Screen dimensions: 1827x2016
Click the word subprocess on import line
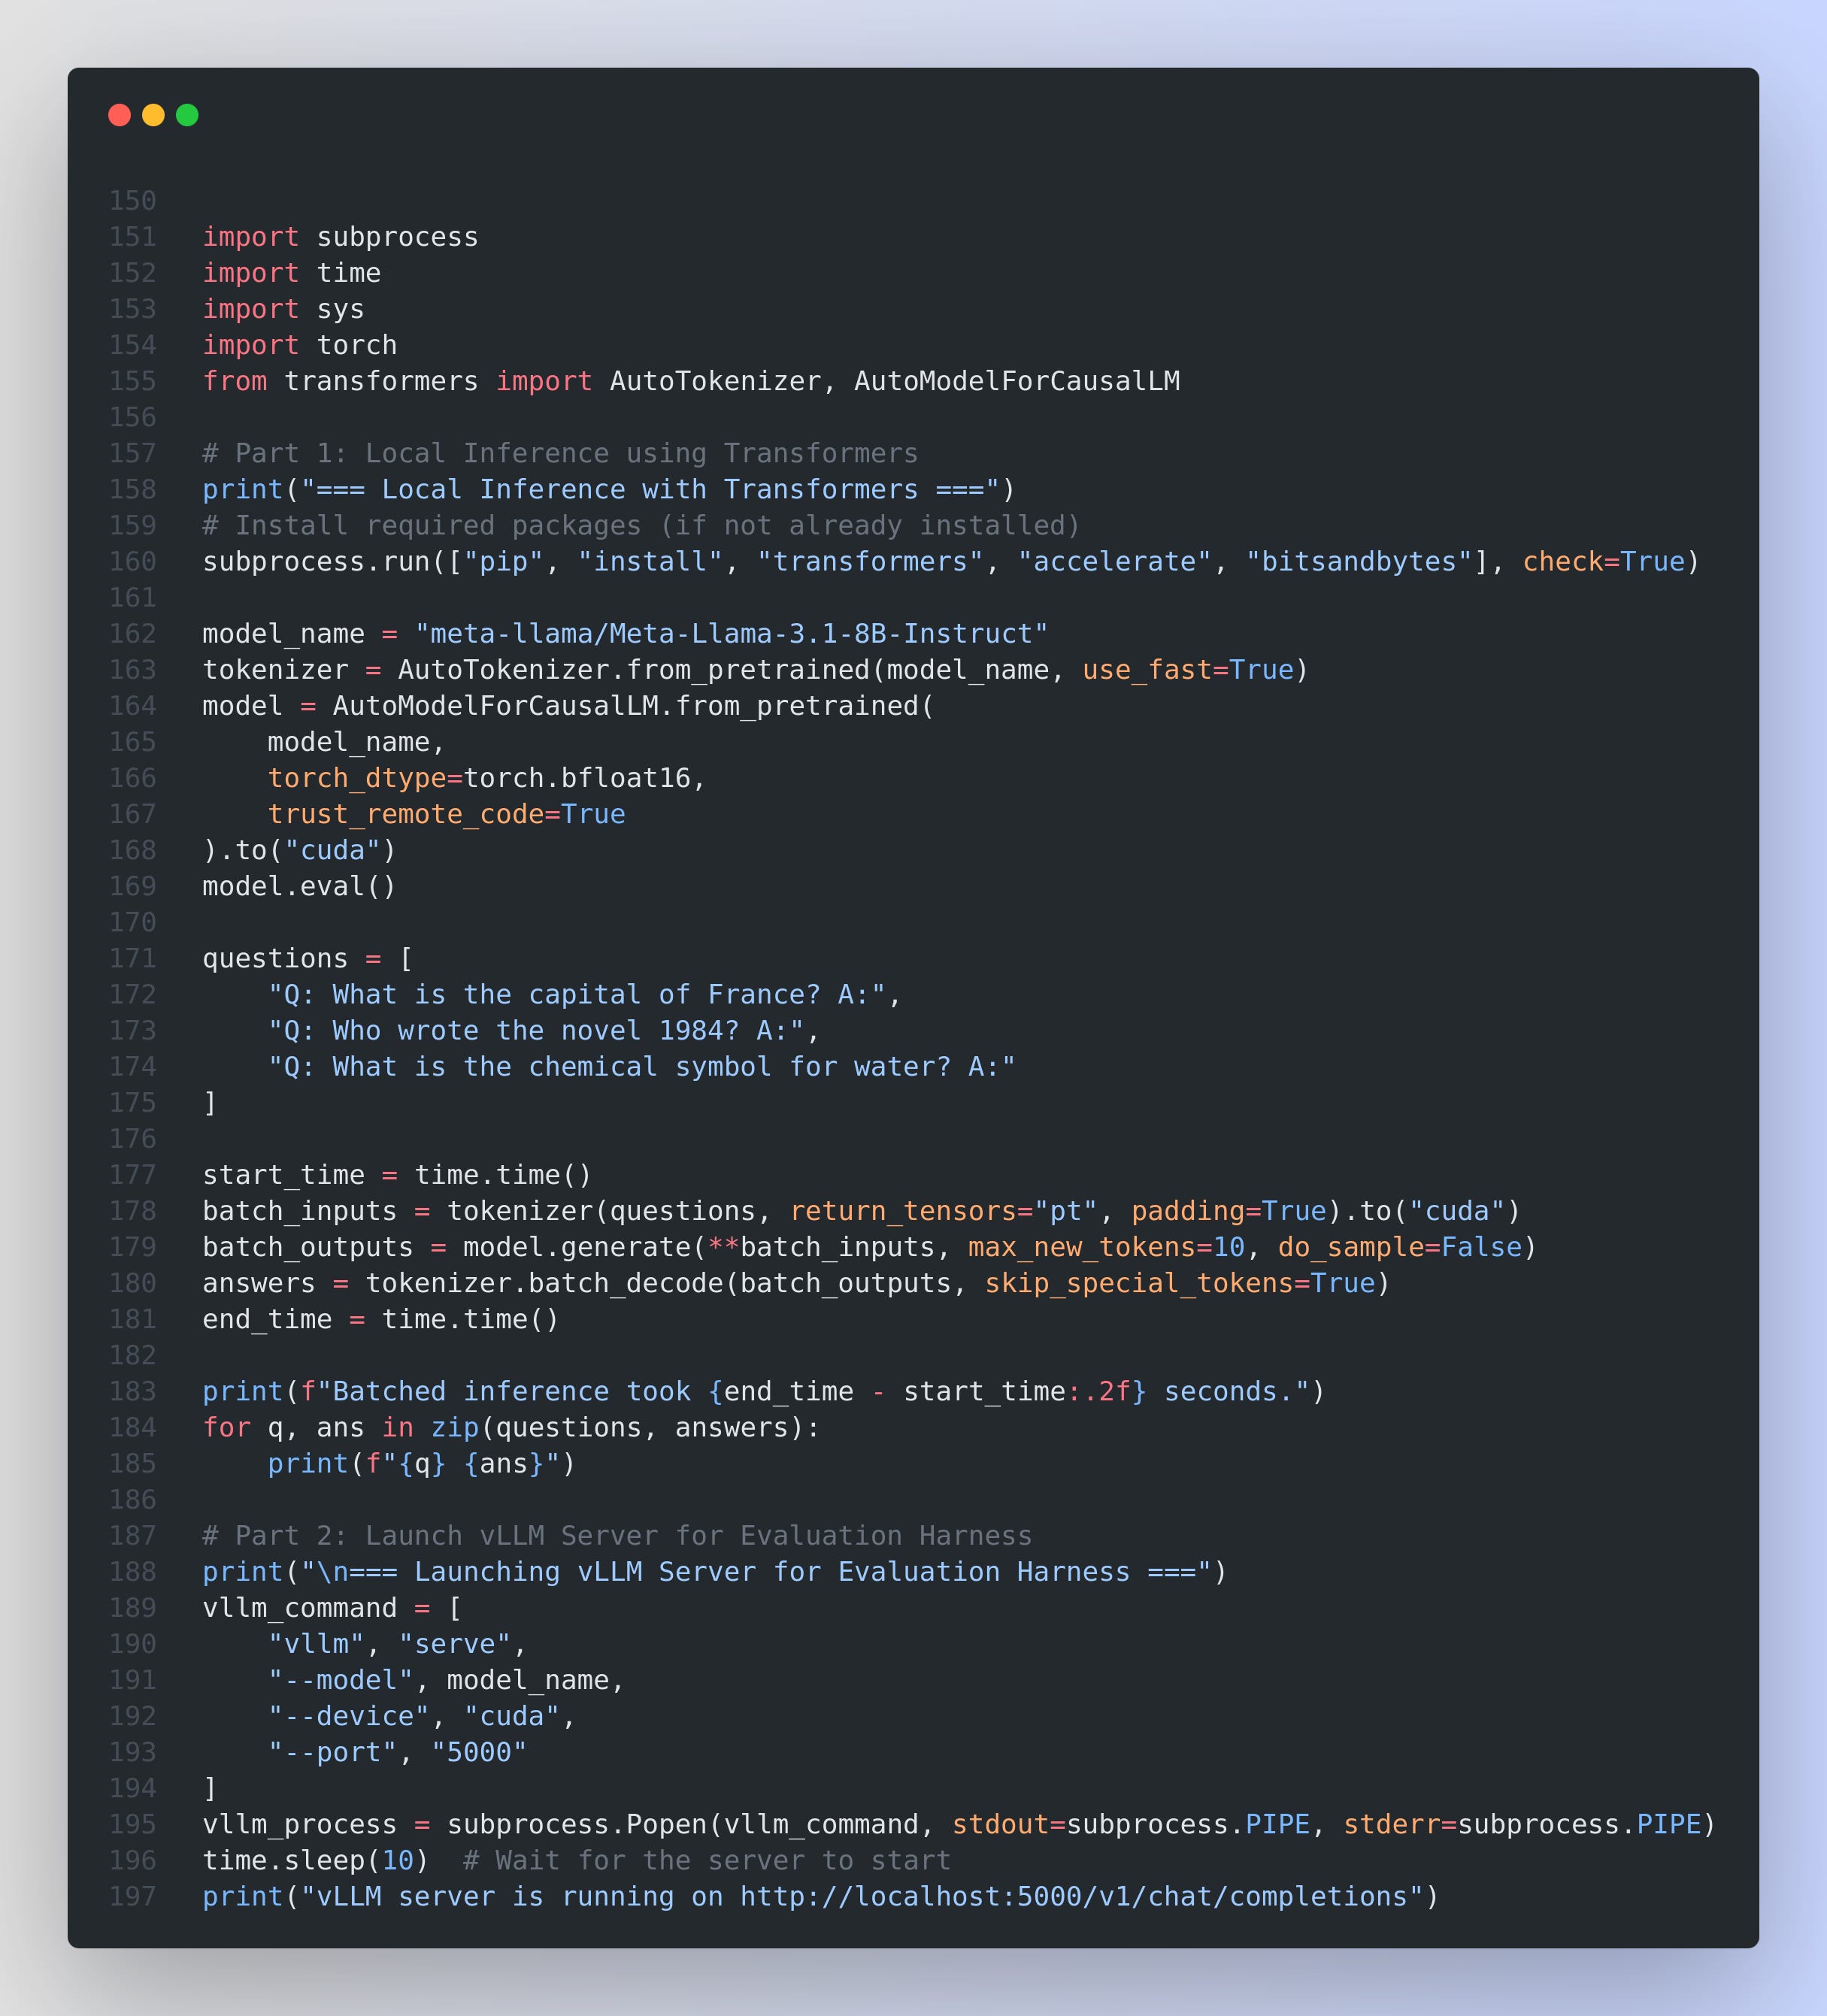point(397,237)
